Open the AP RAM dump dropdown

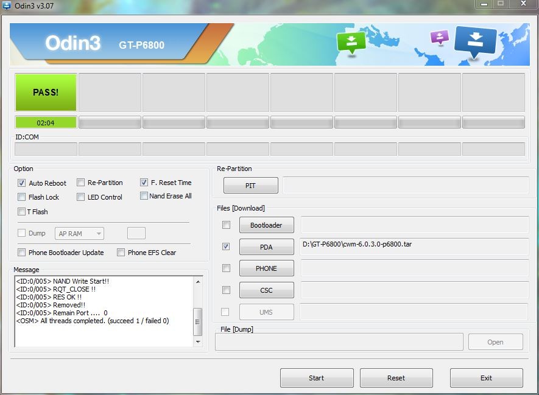pos(79,234)
